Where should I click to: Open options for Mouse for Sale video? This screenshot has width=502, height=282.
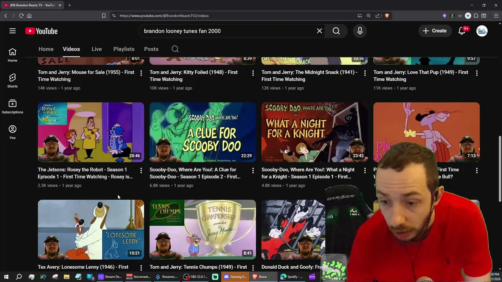[x=141, y=73]
